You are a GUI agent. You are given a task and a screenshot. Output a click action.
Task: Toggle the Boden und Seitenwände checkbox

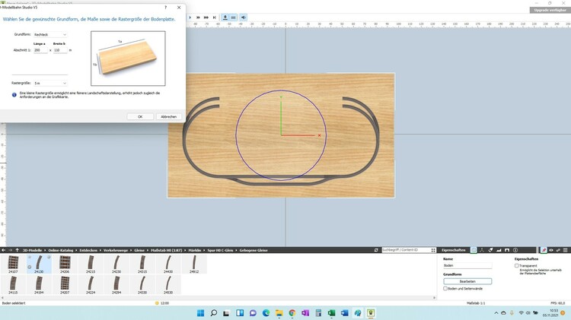pyautogui.click(x=445, y=289)
